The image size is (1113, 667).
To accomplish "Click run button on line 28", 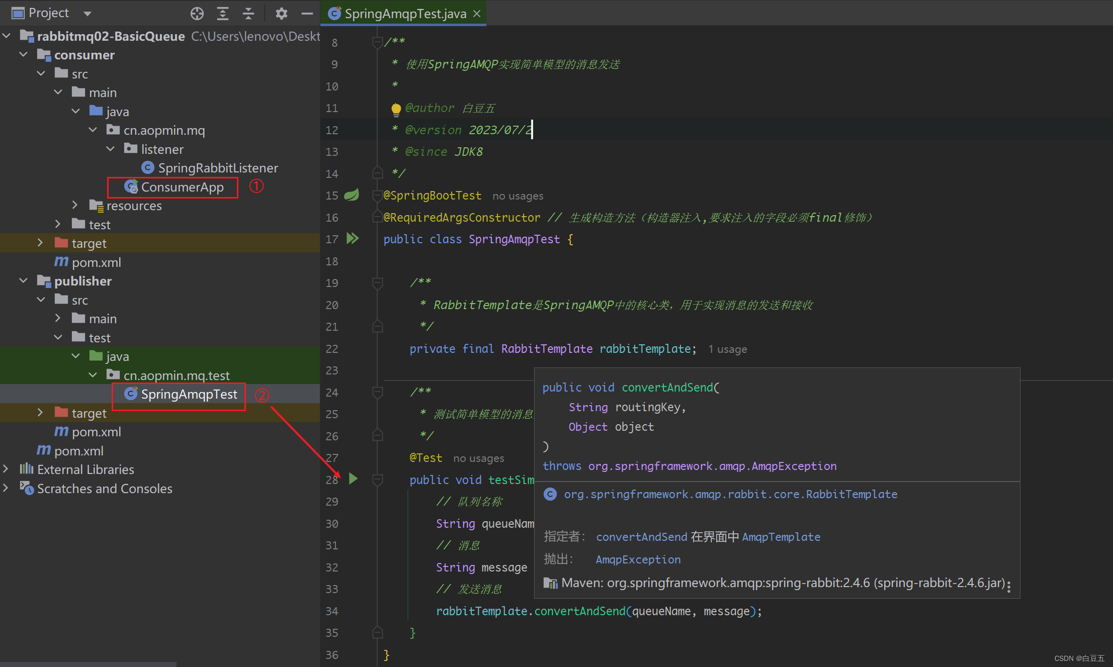I will [x=356, y=477].
